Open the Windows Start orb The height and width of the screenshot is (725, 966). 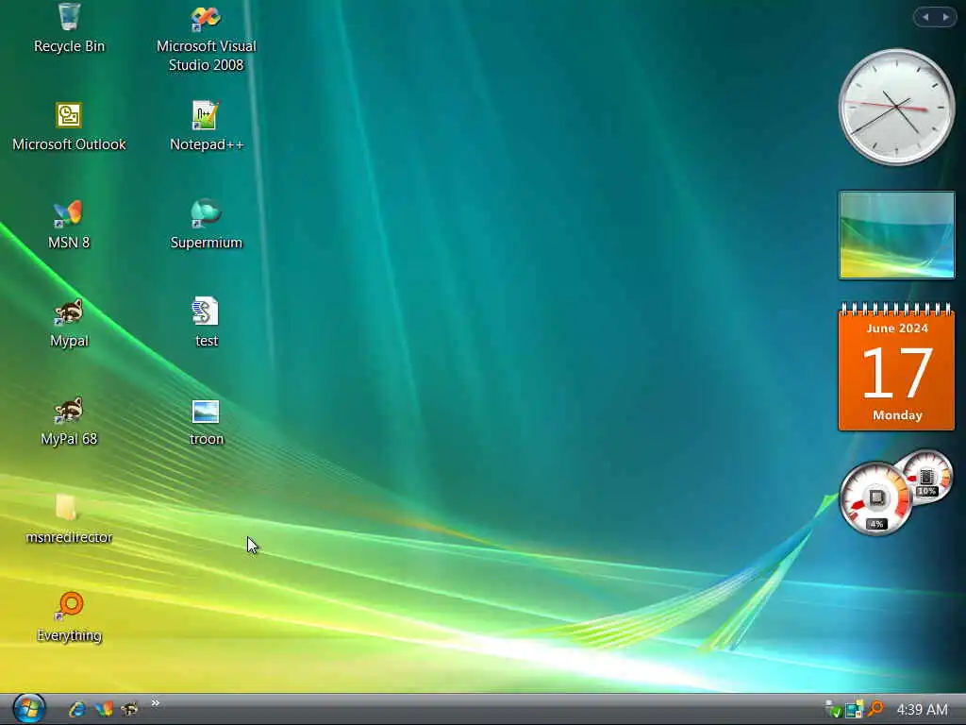tap(28, 708)
